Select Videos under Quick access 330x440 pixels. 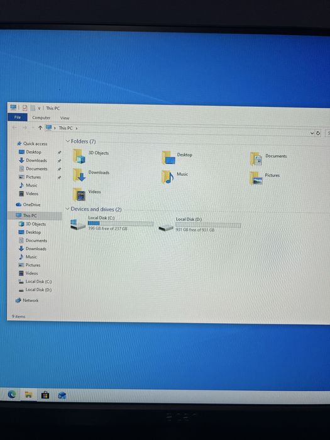point(32,194)
